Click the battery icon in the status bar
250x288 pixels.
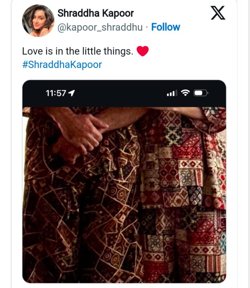201,93
